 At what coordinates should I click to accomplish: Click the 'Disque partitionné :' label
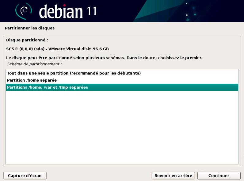[27, 40]
